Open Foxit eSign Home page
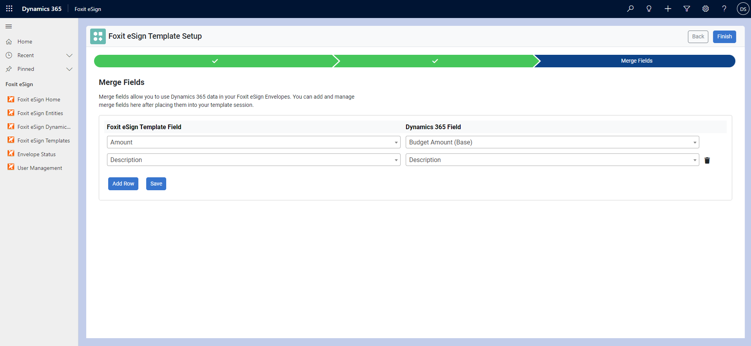The image size is (751, 346). [x=39, y=99]
